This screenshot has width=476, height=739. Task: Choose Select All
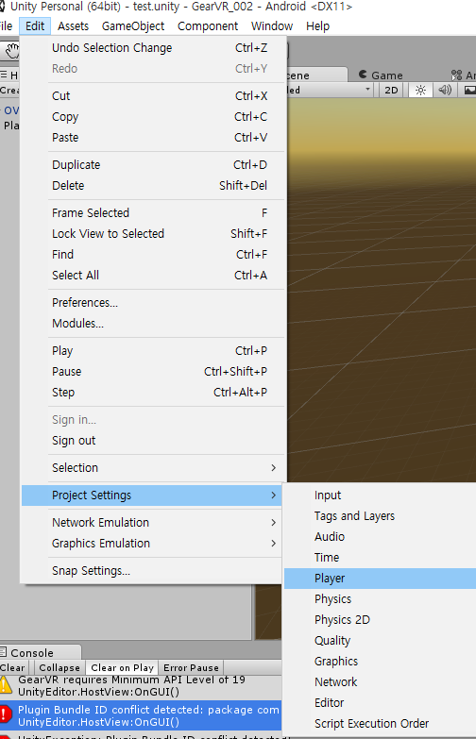153,275
